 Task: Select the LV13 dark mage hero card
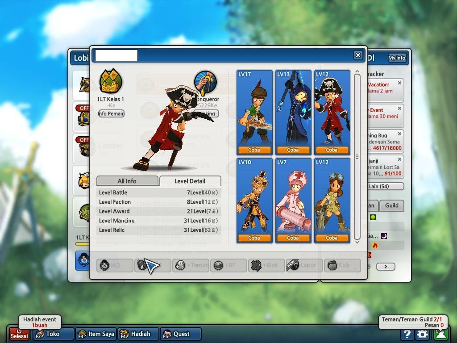coord(293,112)
